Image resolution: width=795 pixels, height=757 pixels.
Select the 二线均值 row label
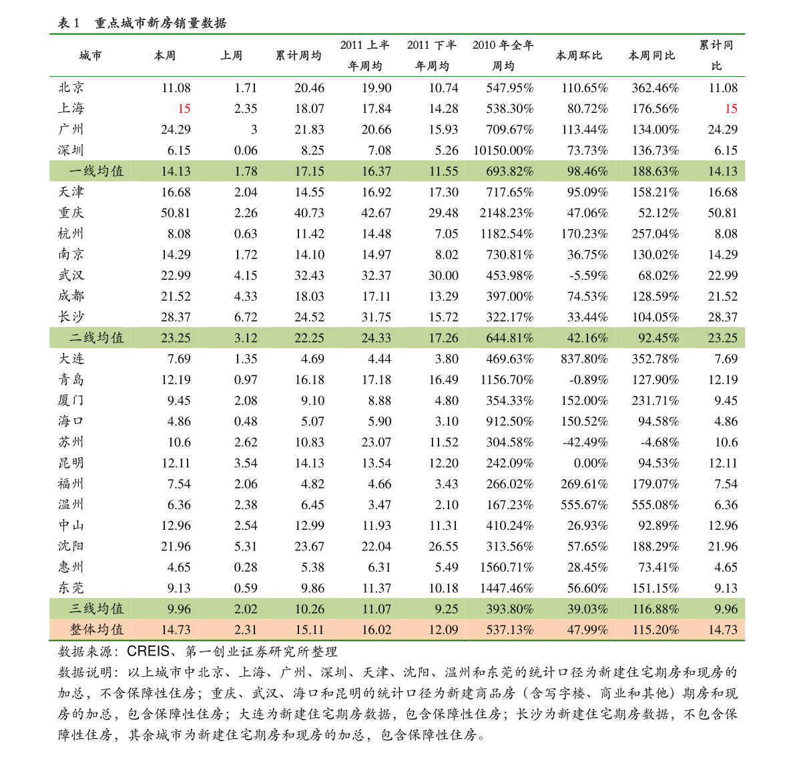coord(96,338)
